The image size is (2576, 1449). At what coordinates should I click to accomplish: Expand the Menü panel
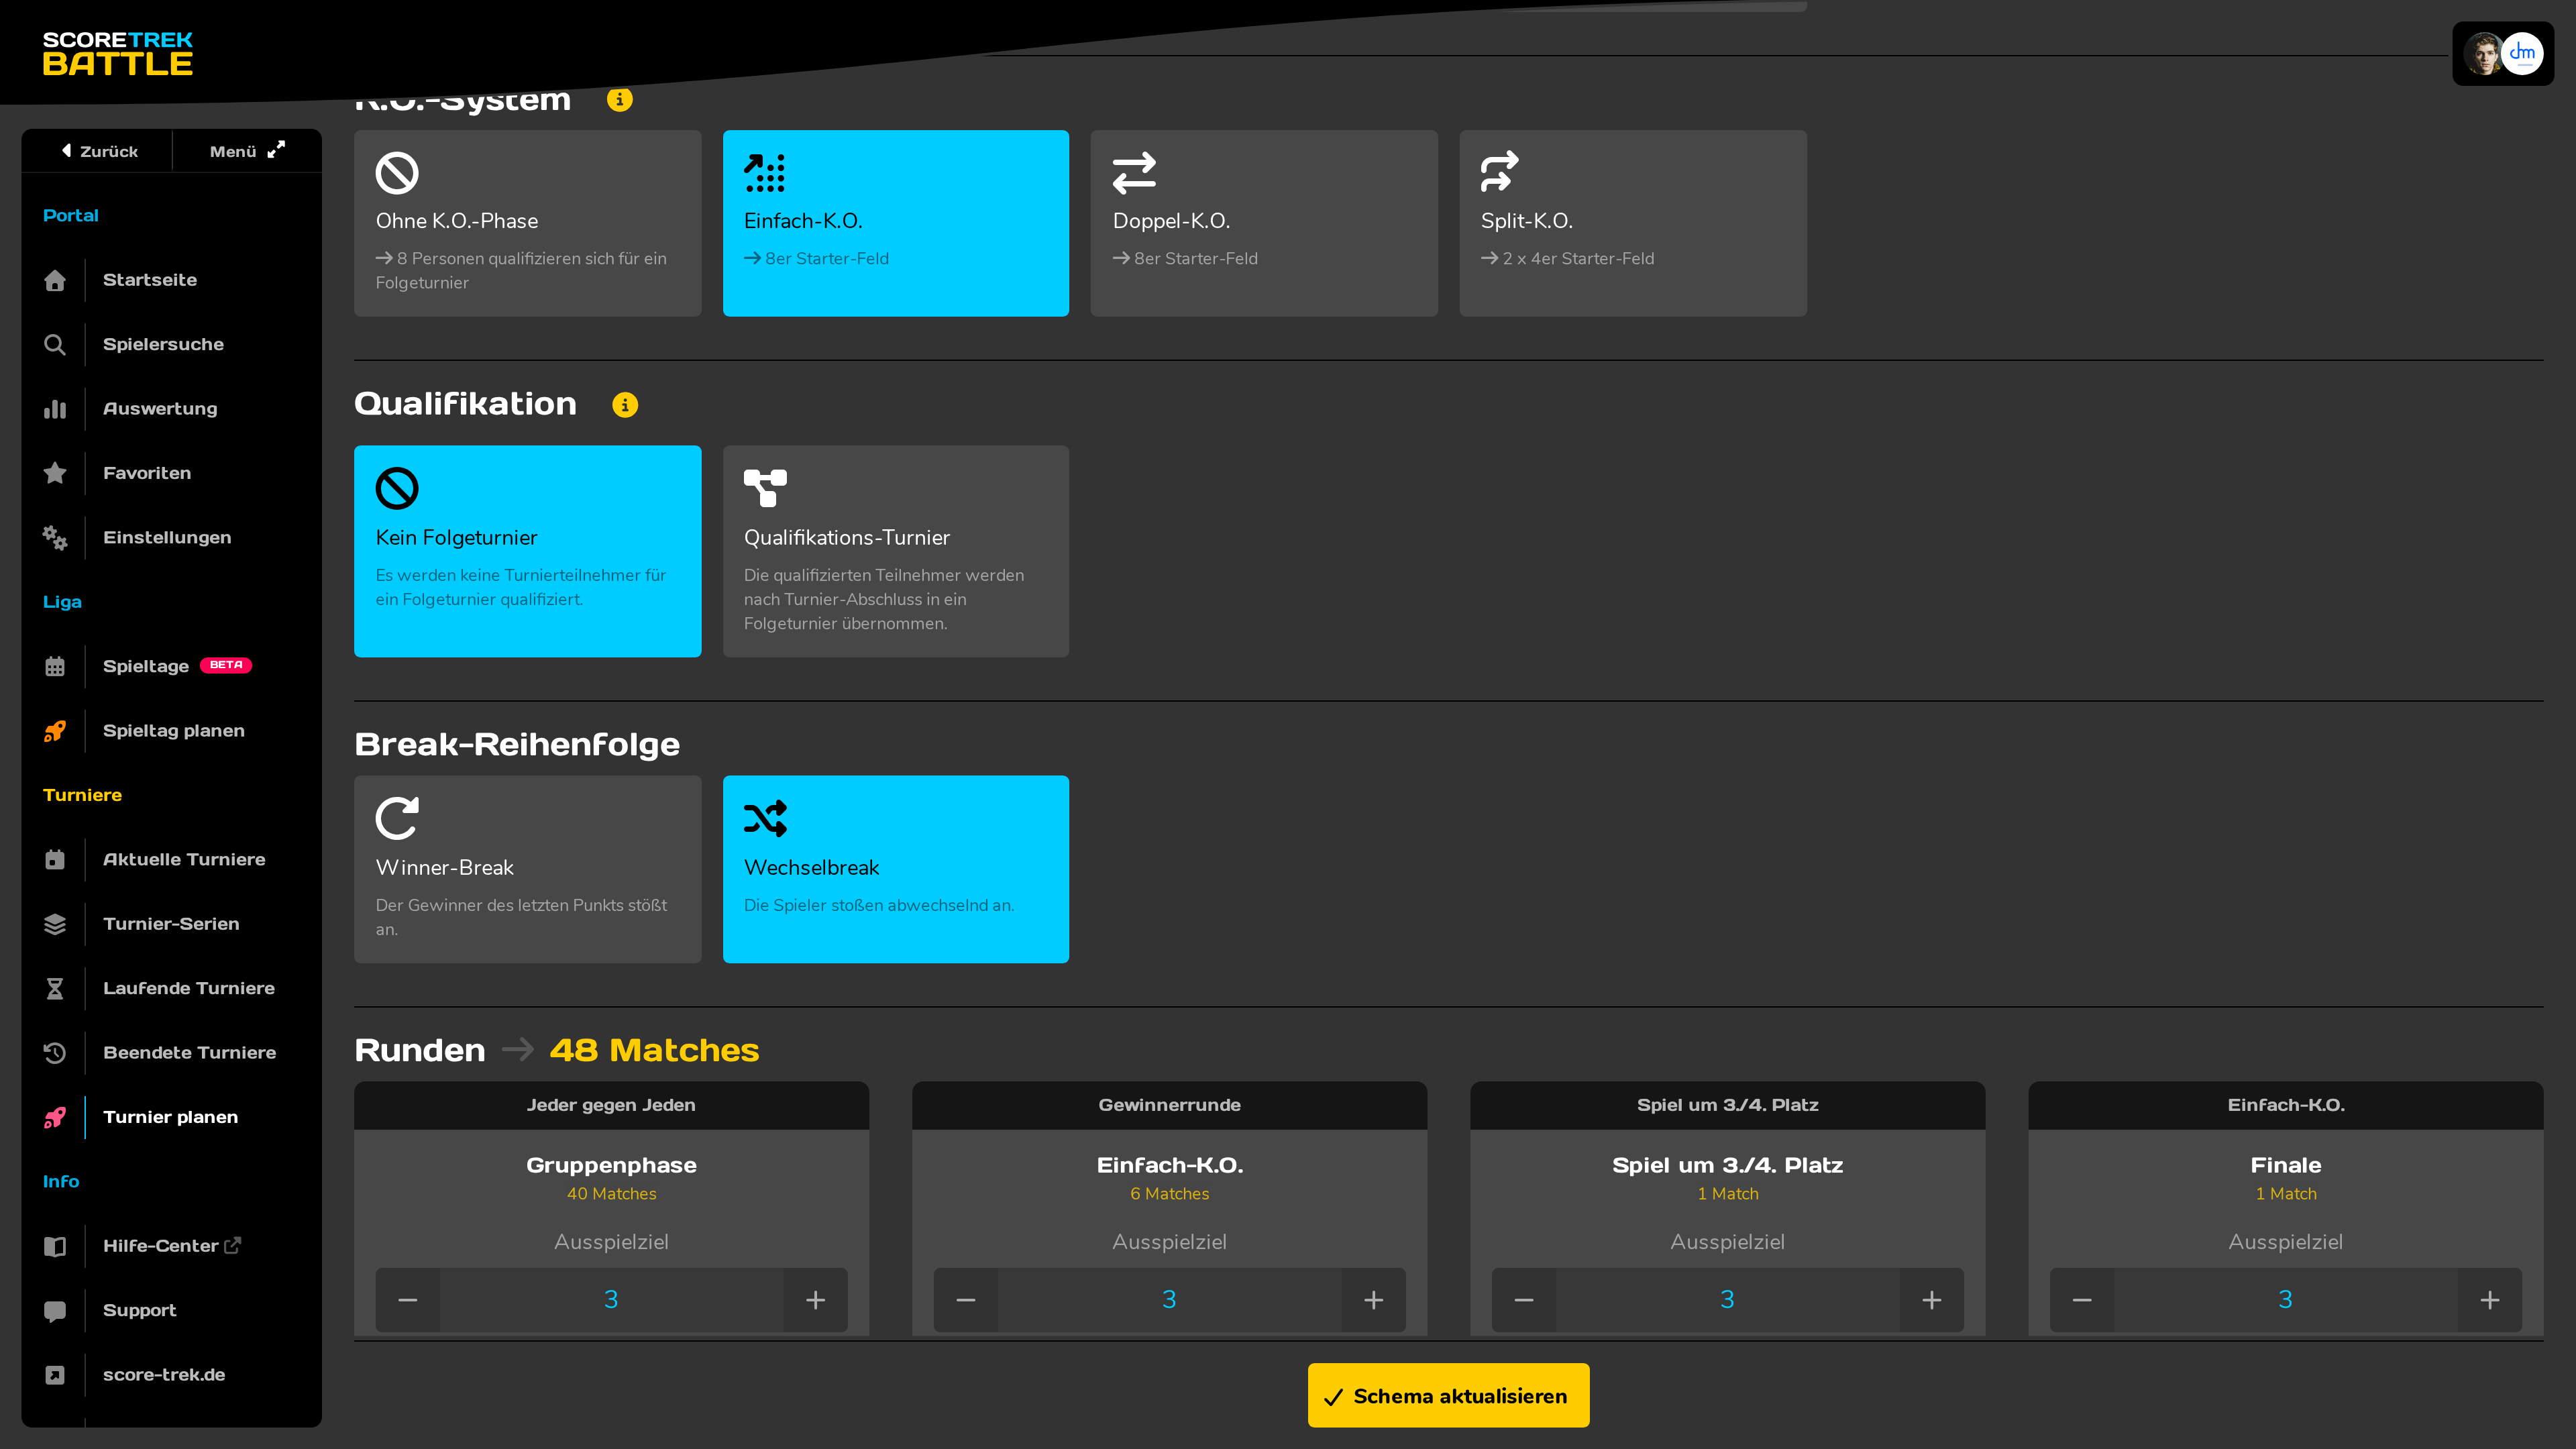point(247,151)
